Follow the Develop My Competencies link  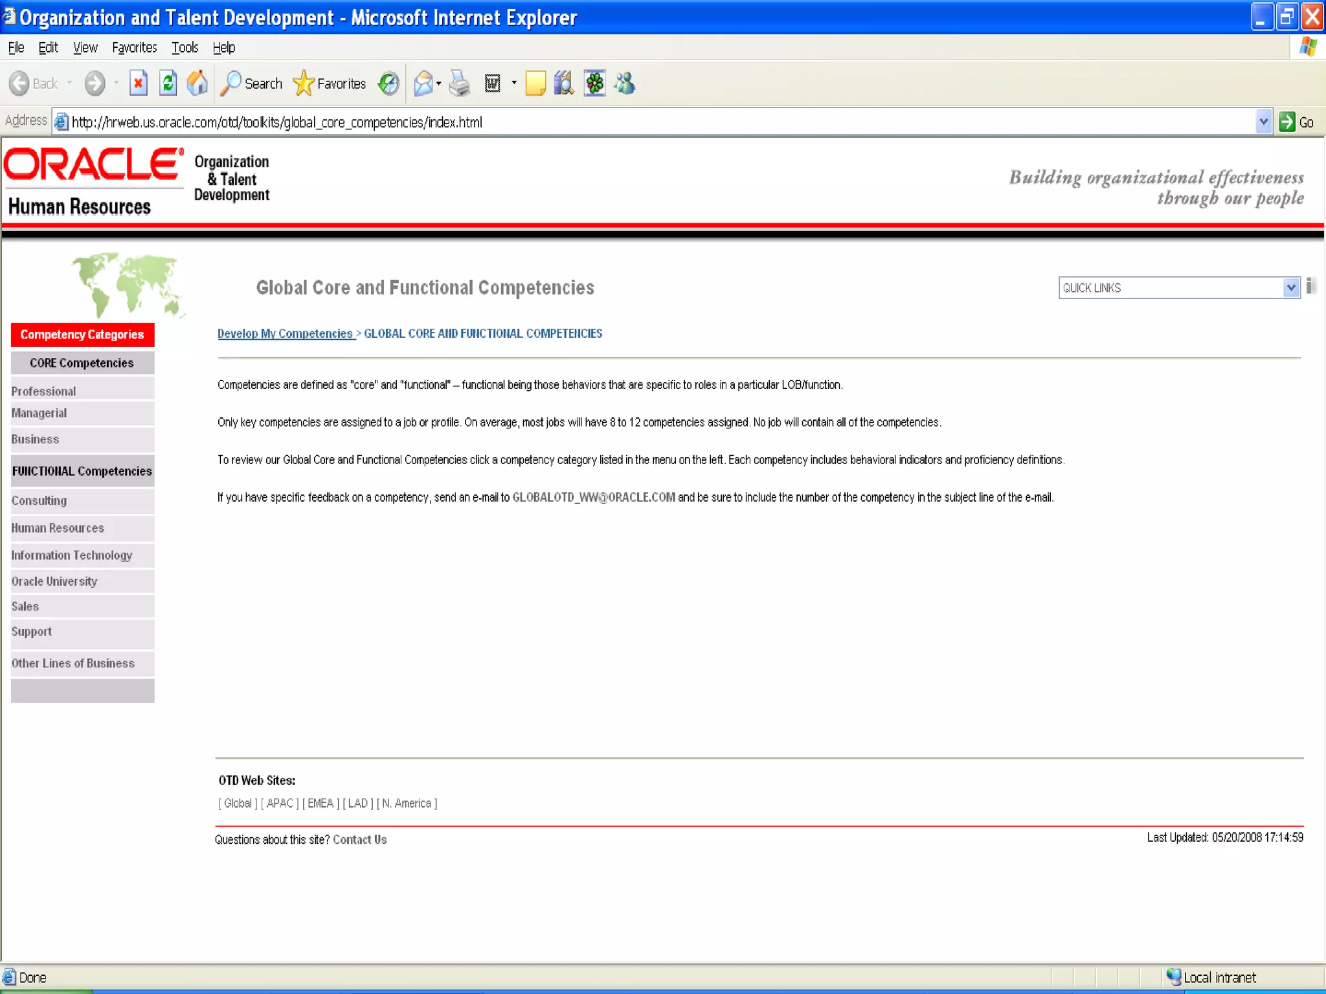(x=285, y=334)
